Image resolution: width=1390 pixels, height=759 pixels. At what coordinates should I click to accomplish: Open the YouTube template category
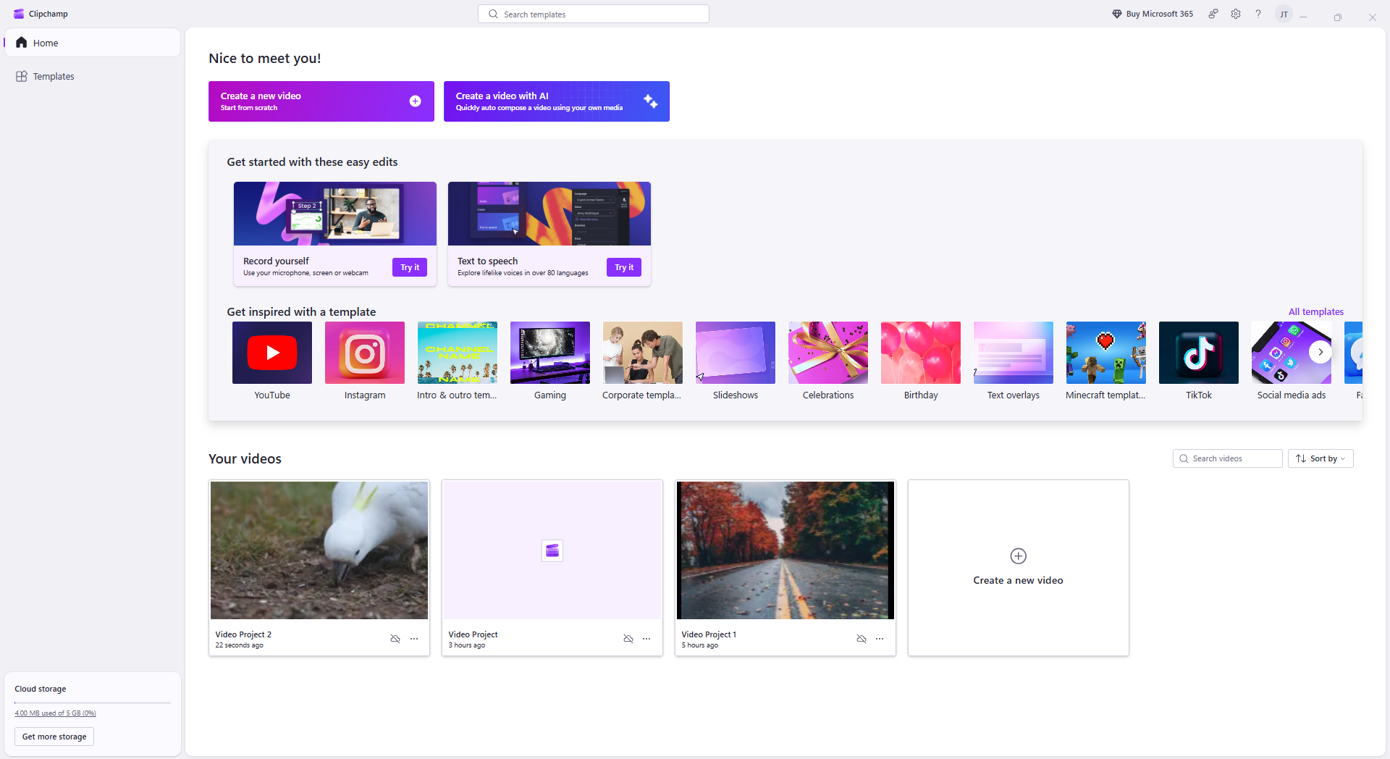tap(271, 353)
